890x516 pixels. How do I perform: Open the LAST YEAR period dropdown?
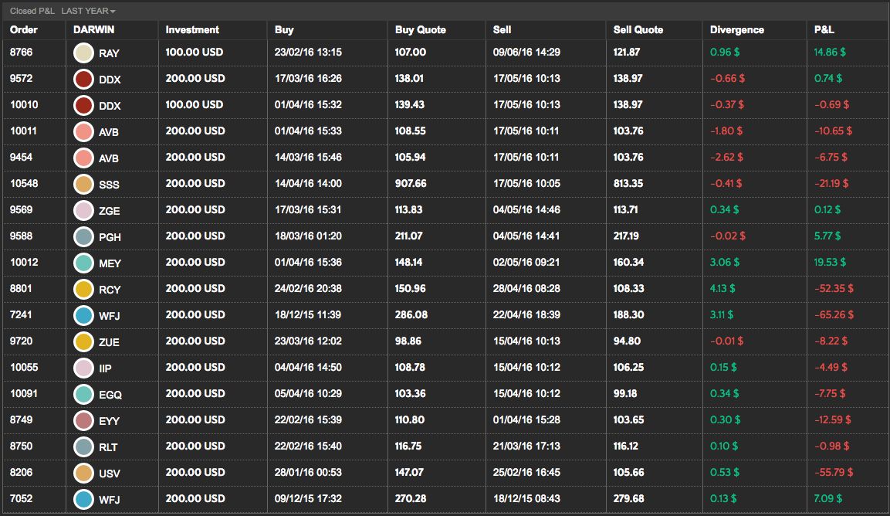tap(88, 12)
